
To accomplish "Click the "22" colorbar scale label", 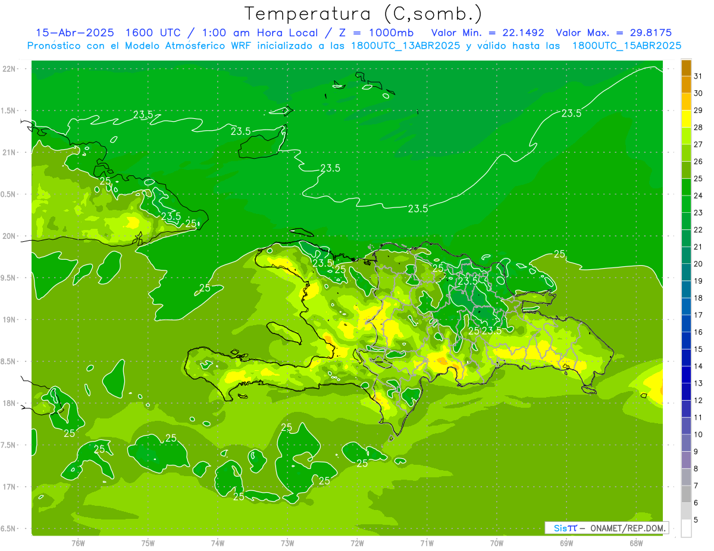I will click(x=698, y=230).
